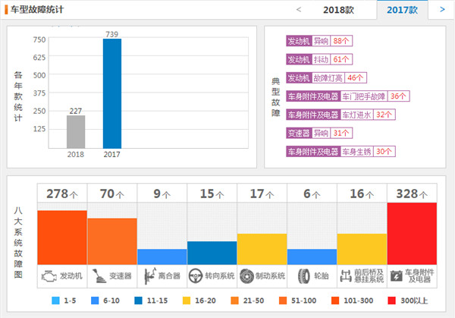Open the 发动机 故障灯亮 46个 fault tag

326,78
